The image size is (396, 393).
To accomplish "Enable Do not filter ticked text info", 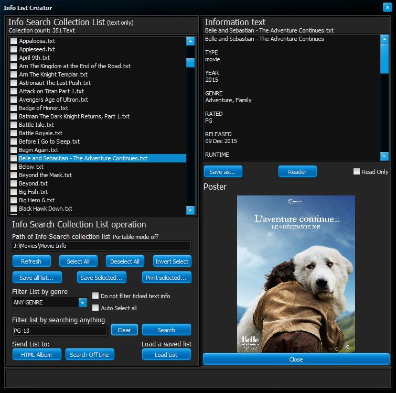I will [95, 296].
